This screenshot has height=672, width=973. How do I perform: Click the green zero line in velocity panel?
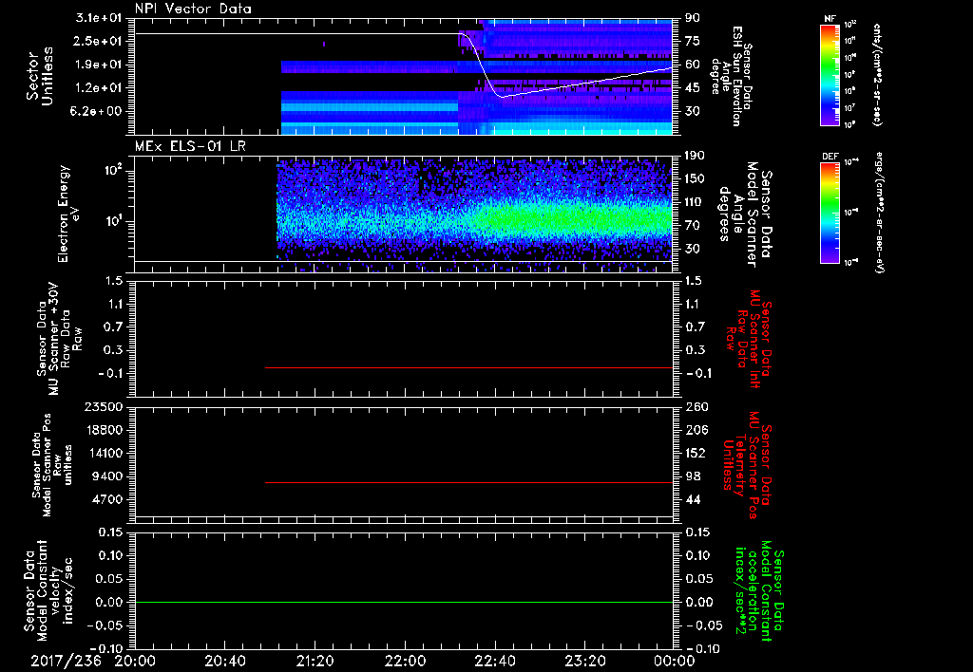(404, 602)
